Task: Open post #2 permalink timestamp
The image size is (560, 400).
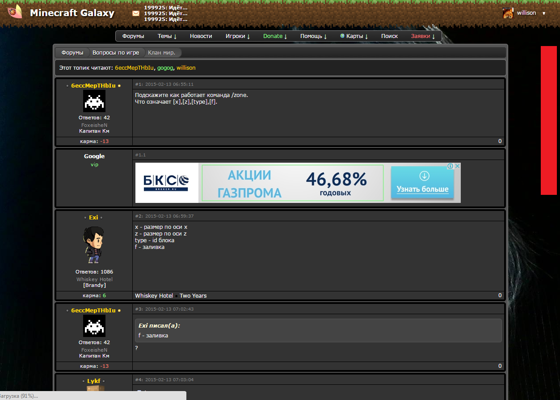Action: pos(169,216)
